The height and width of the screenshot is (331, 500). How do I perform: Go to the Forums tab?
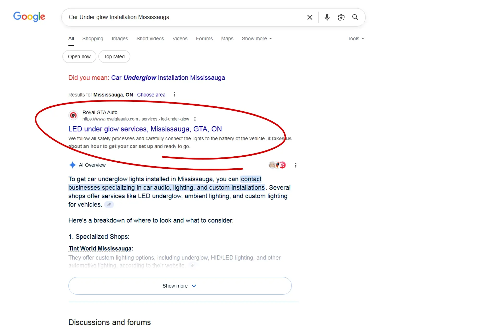pos(204,39)
